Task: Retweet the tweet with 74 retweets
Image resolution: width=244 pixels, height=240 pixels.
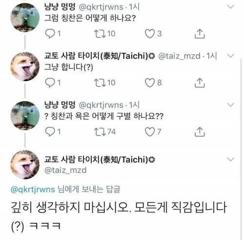Action: tap(100, 131)
